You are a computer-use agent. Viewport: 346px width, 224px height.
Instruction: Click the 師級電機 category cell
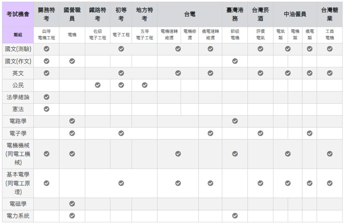tap(235, 35)
